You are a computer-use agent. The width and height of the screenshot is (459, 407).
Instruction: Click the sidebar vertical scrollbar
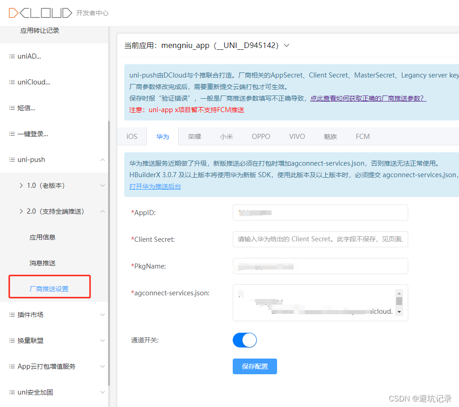click(x=109, y=253)
